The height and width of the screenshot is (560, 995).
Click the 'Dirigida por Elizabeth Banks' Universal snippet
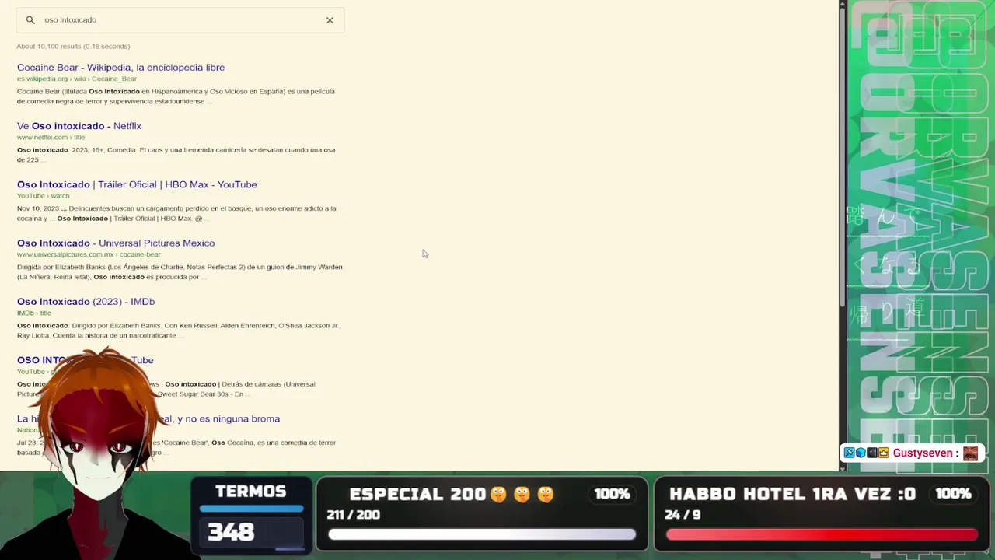(x=180, y=272)
